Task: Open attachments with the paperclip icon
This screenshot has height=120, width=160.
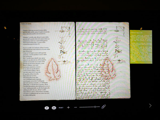Action: coord(103,107)
